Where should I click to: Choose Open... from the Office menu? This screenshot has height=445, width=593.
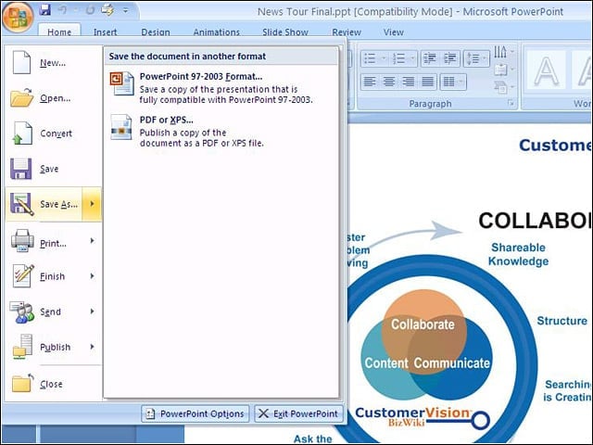click(x=54, y=98)
